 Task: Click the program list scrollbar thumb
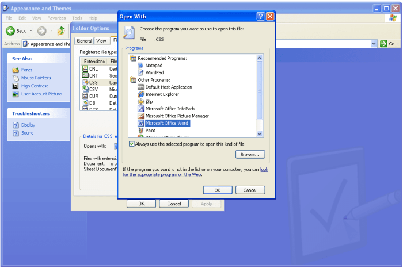pyautogui.click(x=260, y=91)
